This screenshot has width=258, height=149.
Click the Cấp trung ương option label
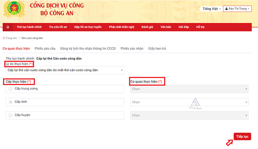26,88
